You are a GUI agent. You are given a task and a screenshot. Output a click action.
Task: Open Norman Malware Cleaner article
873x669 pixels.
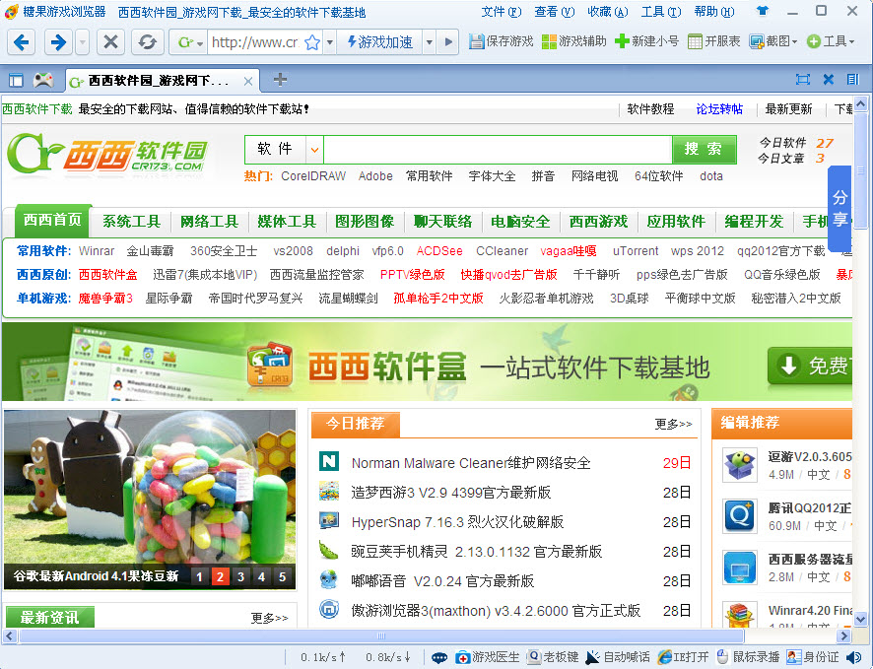(471, 463)
